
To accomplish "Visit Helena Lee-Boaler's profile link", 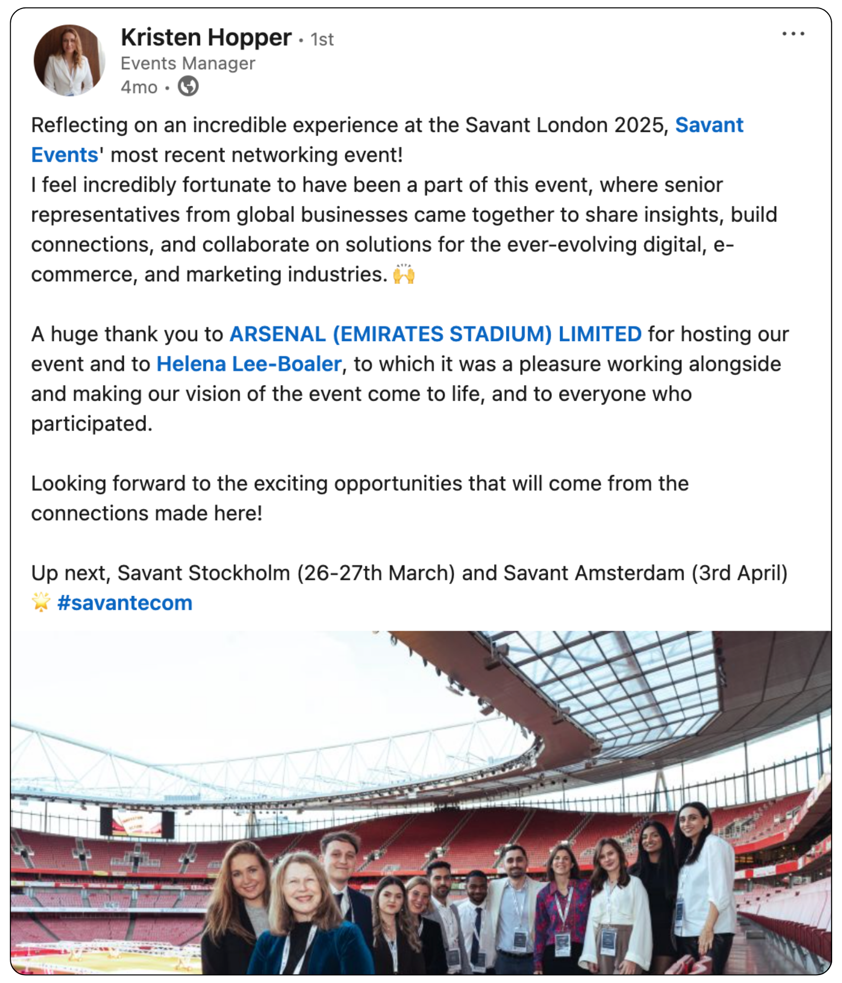I will (249, 364).
